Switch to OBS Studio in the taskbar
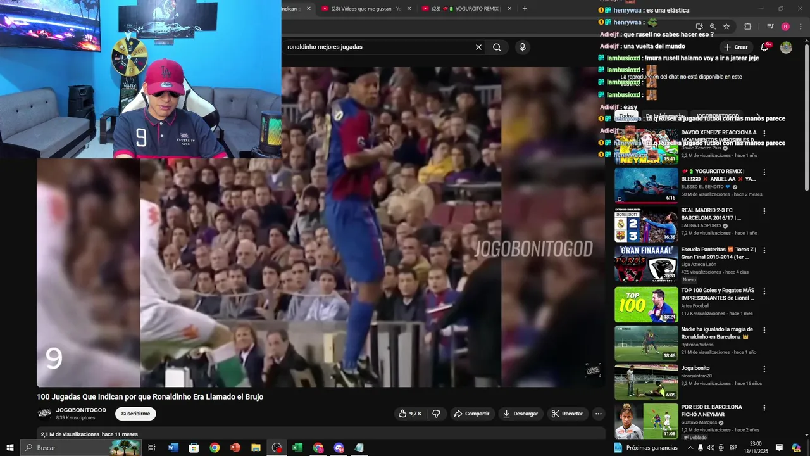The image size is (810, 456). pos(277,448)
